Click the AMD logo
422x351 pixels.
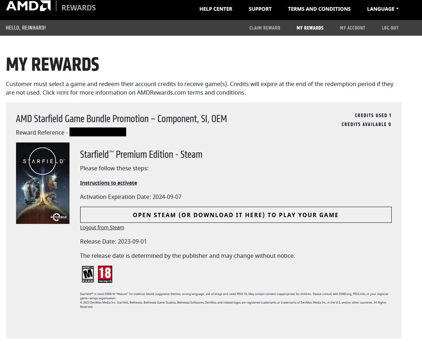[x=28, y=6]
